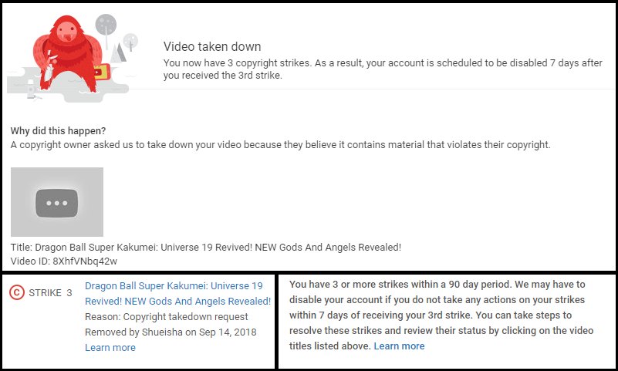Click the 'STRIKE 3' label
Screen dimensions: 618x371
(50, 292)
